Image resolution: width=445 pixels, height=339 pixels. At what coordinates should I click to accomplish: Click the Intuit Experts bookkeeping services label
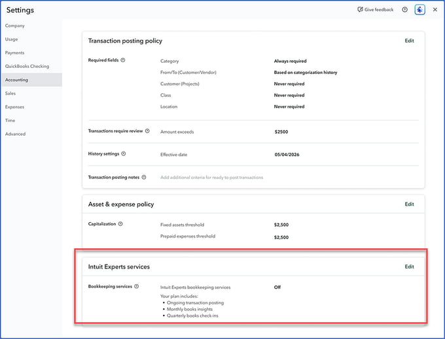195,287
